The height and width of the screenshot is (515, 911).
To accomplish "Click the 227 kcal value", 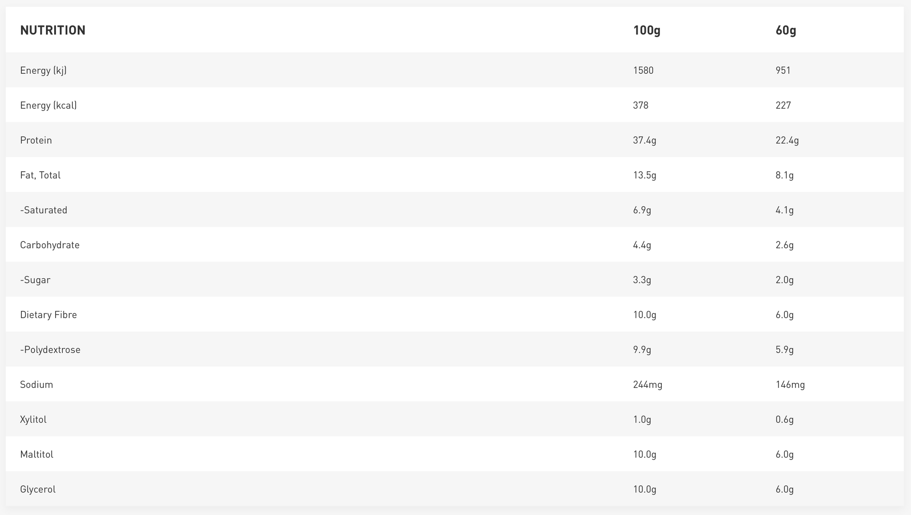I will coord(783,105).
